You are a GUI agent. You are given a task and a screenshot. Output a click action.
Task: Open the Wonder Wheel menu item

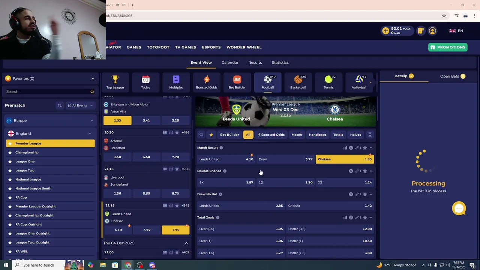point(244,47)
